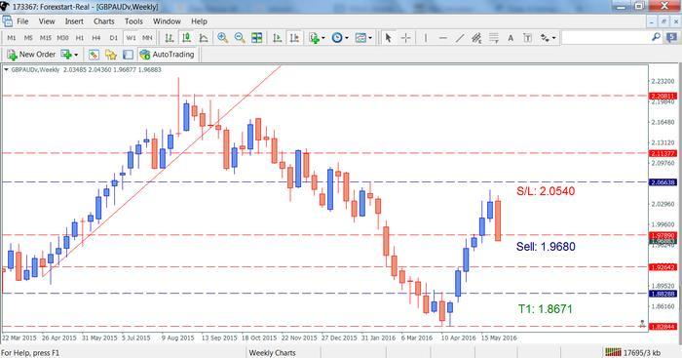Select the S/L: 2.0540 chart label

pos(546,191)
